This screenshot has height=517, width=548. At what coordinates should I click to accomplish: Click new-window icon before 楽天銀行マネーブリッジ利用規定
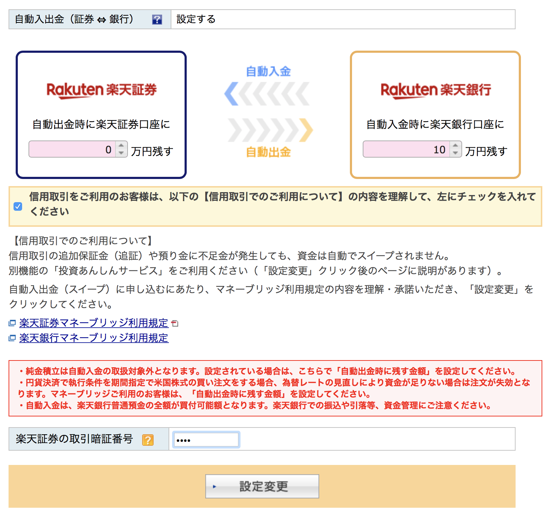click(x=12, y=338)
